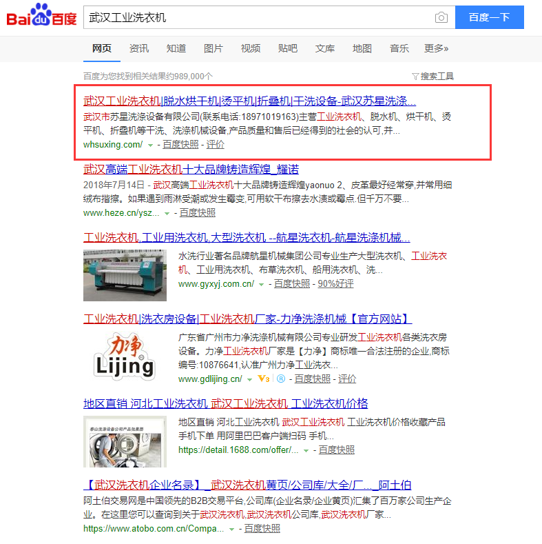Click the blue registered-trademark badge icon
The height and width of the screenshot is (544, 542).
pos(280,379)
